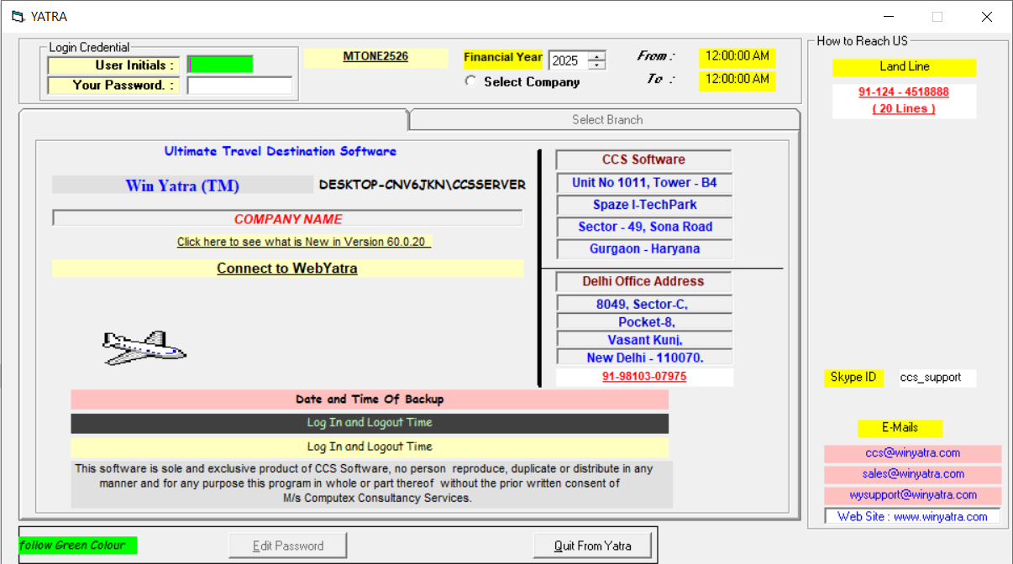
Task: Click the Delhi phone number 91-98103-07975
Action: click(x=643, y=377)
